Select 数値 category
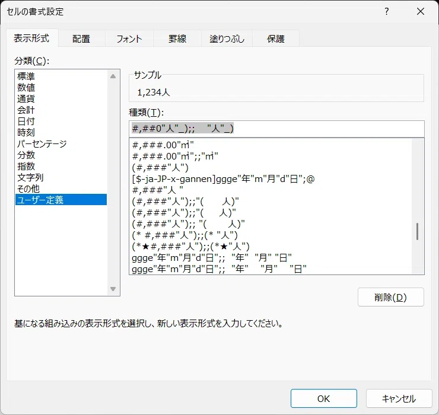Image resolution: width=439 pixels, height=415 pixels. 61,87
